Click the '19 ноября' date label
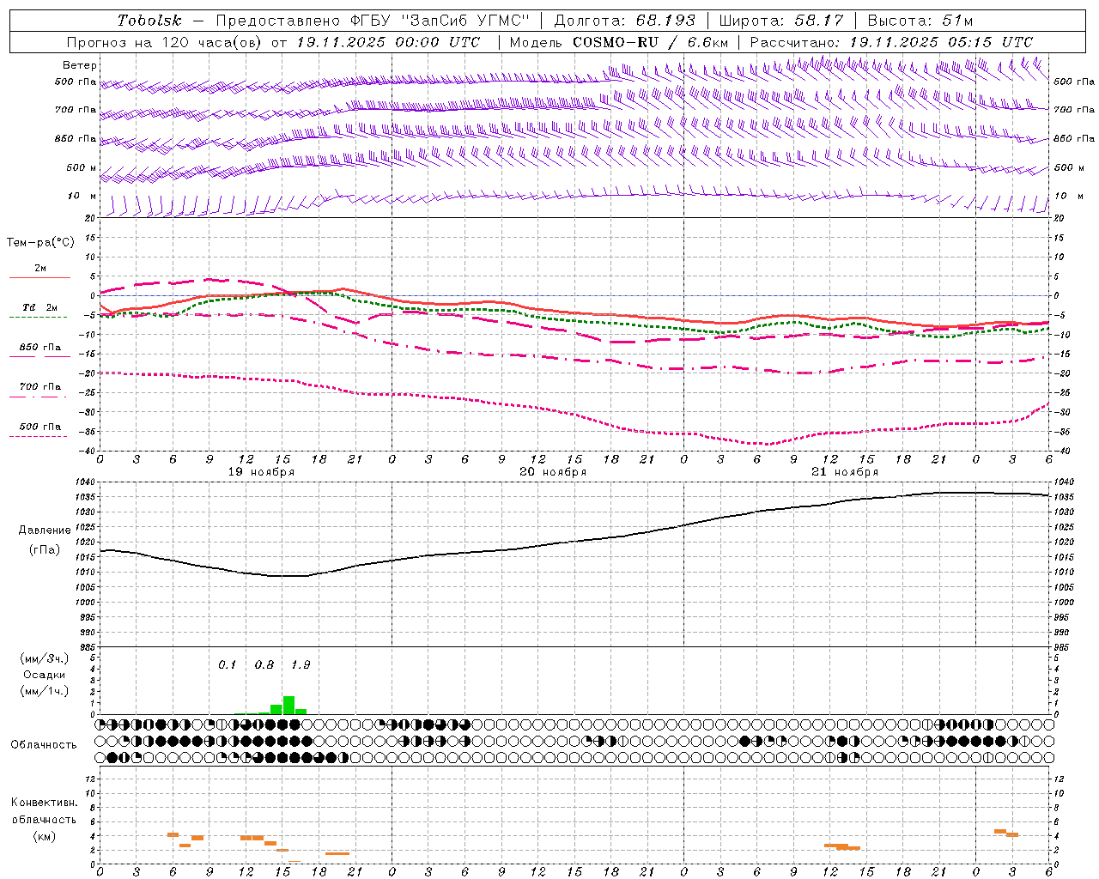 (261, 472)
